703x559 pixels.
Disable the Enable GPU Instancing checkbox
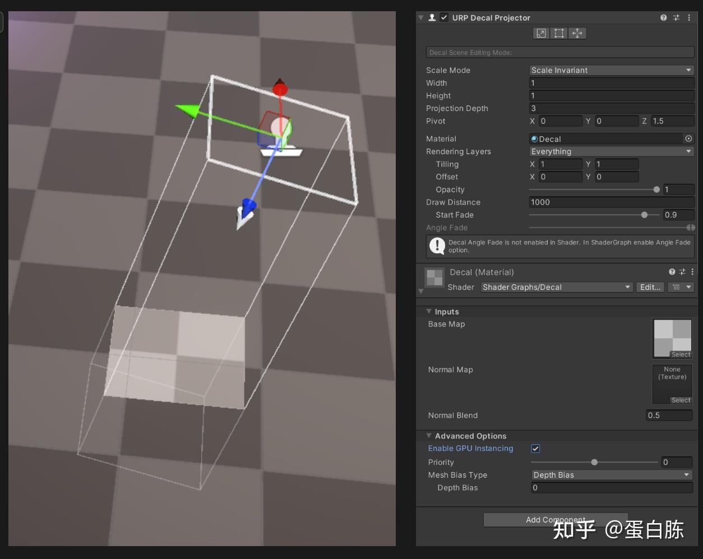(535, 448)
